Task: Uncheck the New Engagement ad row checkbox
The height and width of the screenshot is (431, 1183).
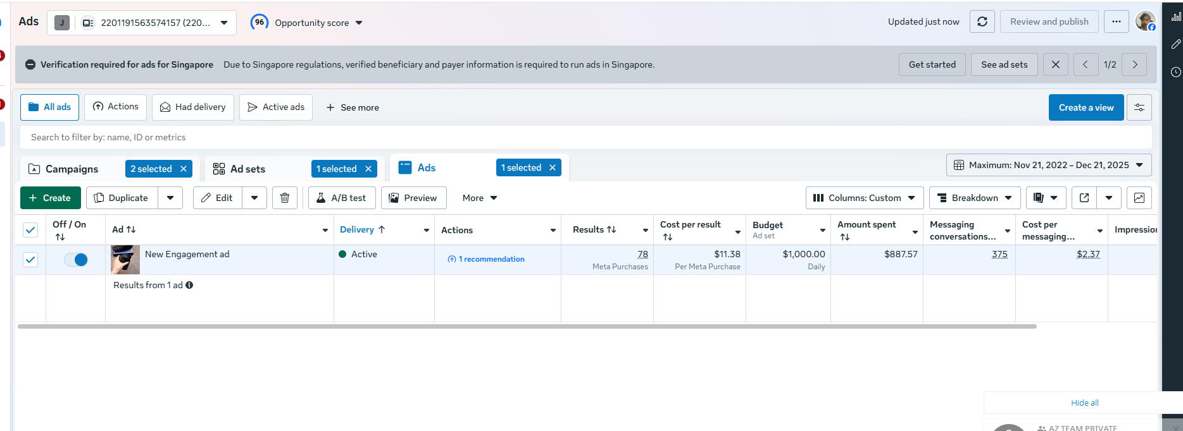Action: click(x=30, y=260)
